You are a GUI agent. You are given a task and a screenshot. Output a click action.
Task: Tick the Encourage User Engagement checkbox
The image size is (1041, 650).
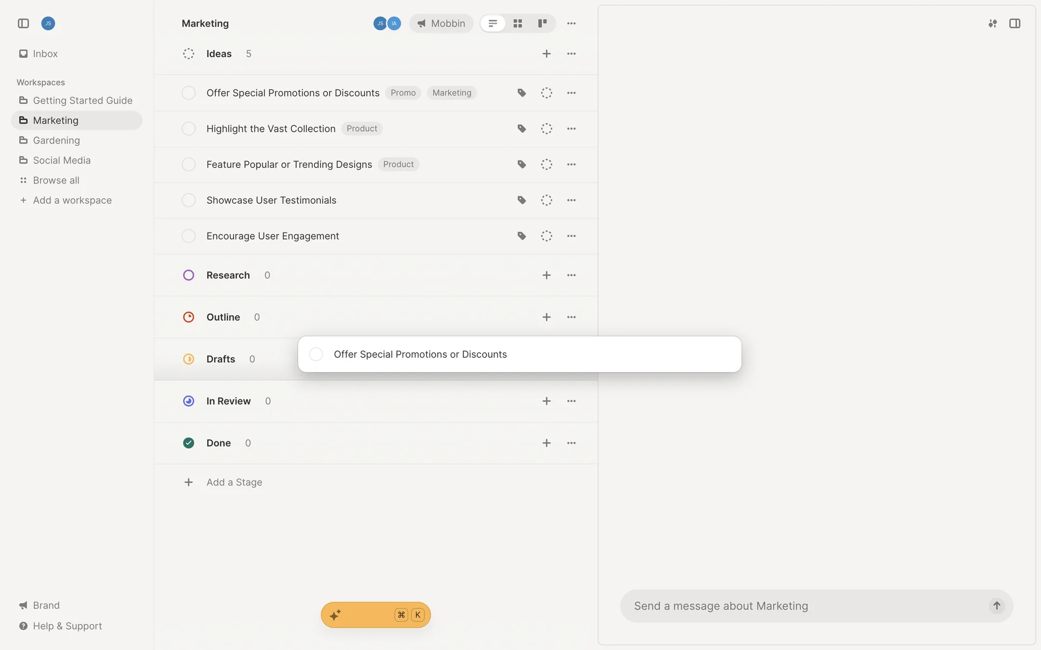189,236
